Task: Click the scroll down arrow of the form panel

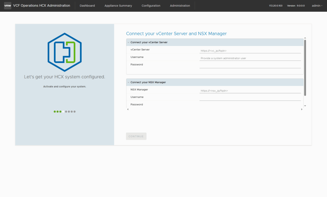Action: (x=305, y=106)
